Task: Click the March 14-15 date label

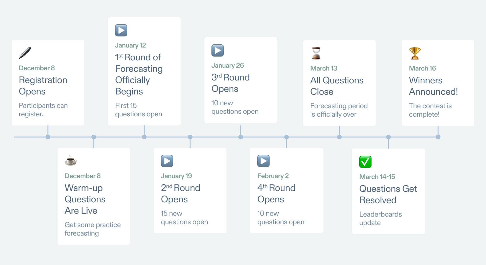Action: [x=377, y=177]
